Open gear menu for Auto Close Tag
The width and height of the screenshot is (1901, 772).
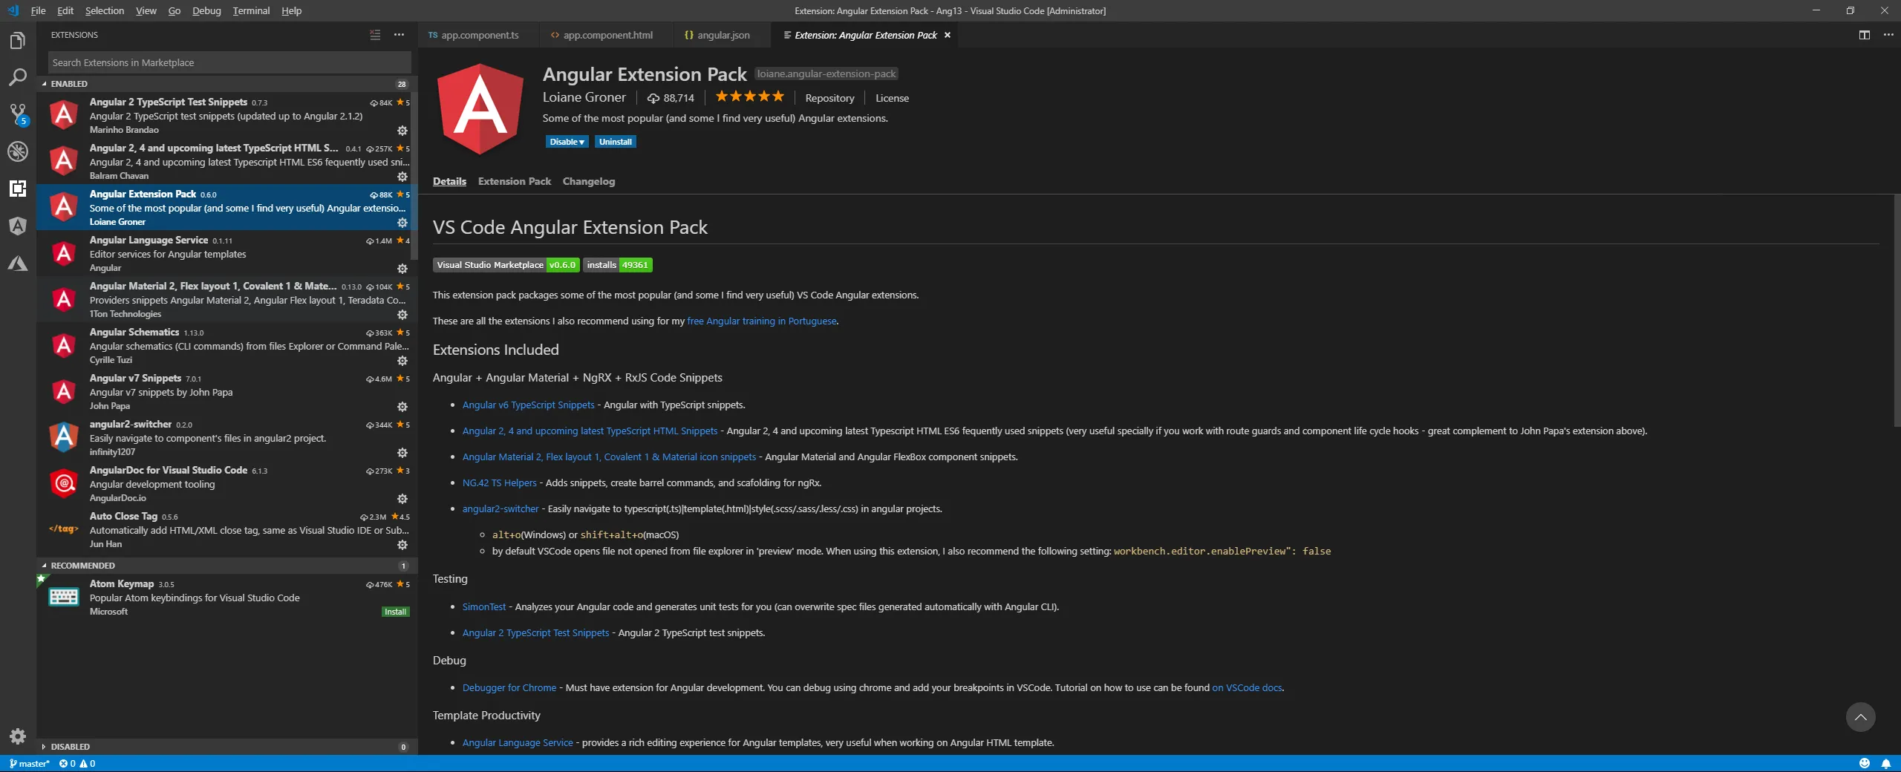point(402,545)
